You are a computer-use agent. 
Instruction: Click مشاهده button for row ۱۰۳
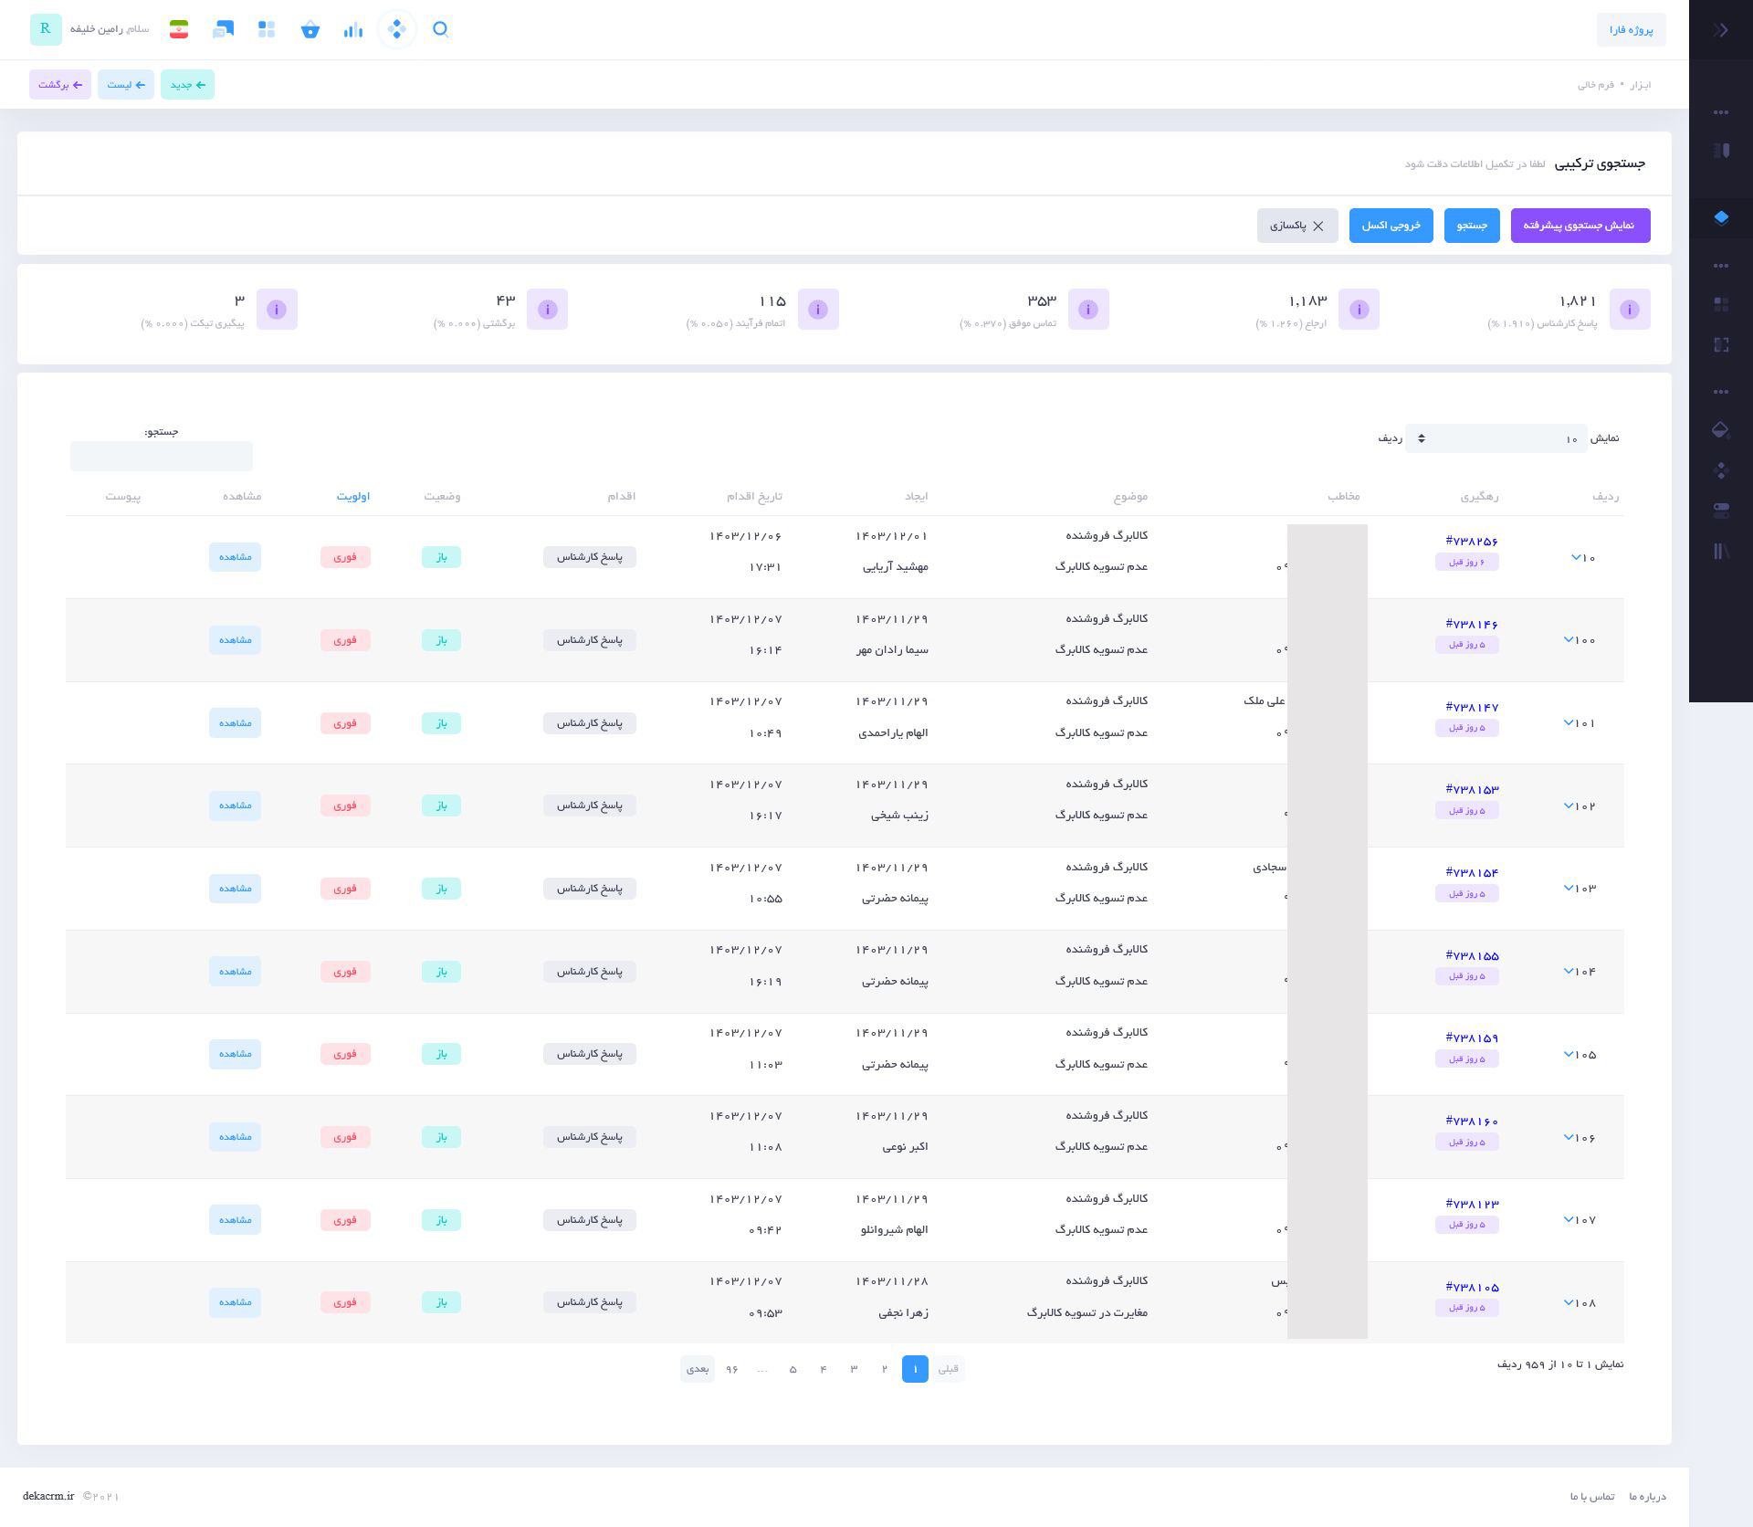tap(235, 888)
